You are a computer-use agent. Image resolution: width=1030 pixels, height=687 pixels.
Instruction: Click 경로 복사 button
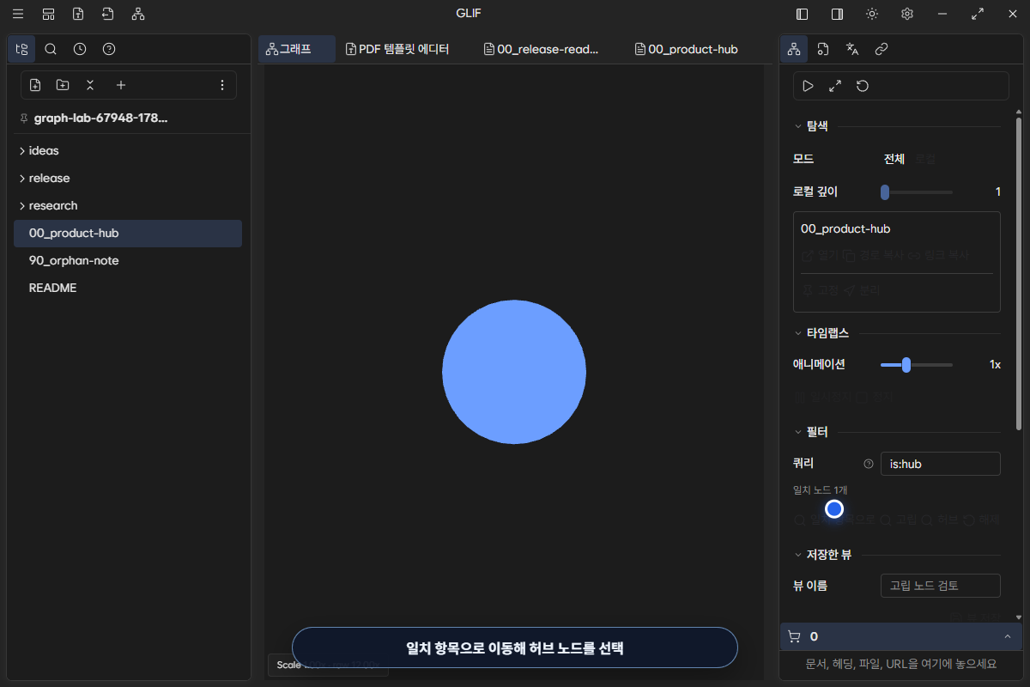click(874, 256)
